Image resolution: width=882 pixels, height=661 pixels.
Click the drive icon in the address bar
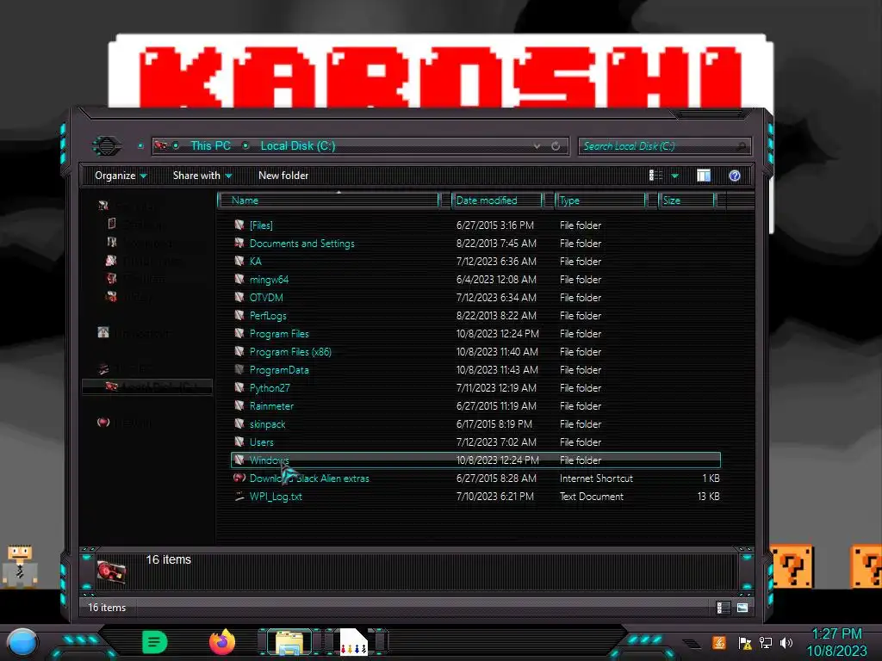click(x=161, y=145)
